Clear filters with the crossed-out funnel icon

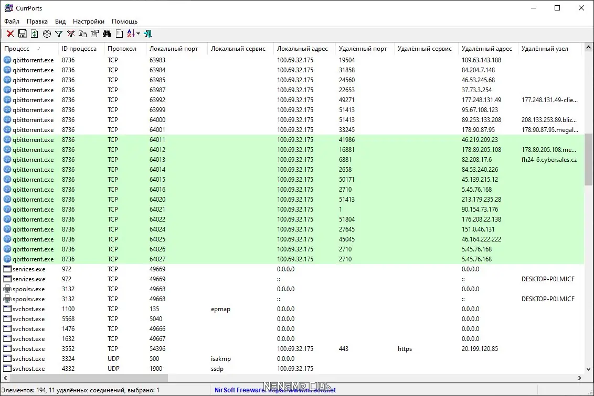coord(71,34)
